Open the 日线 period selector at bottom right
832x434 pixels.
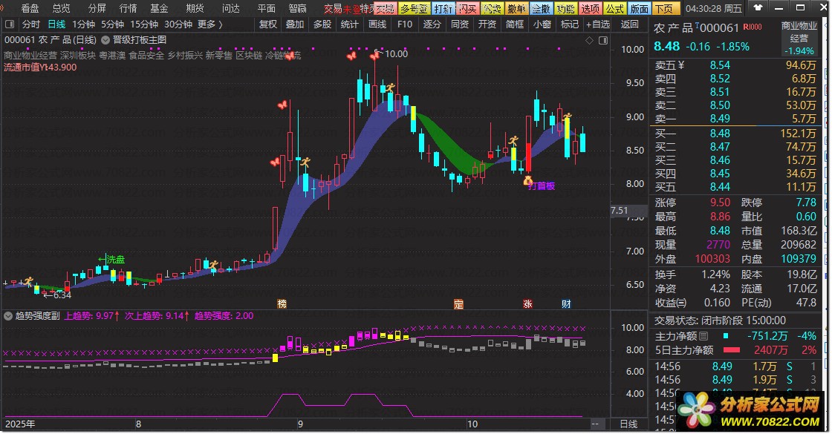point(628,424)
